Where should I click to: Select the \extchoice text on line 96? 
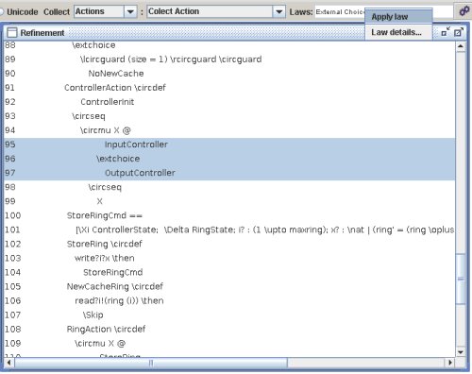(118, 159)
